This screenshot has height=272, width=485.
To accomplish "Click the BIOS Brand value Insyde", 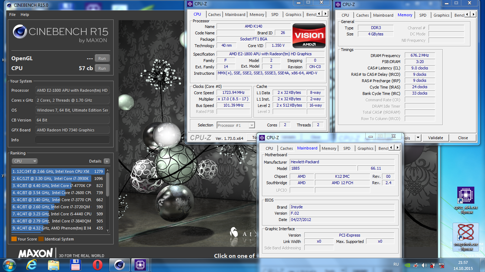I will [x=342, y=207].
